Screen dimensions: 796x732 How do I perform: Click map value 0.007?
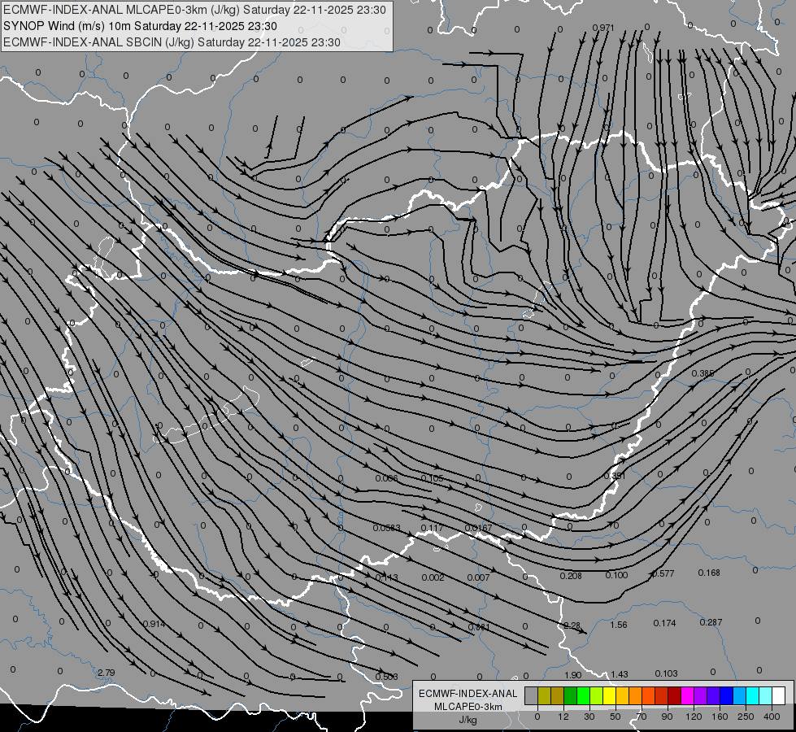[478, 577]
